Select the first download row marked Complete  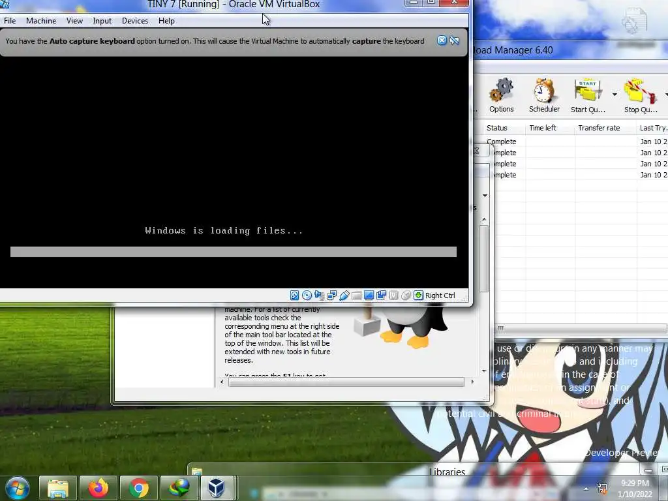[571, 142]
